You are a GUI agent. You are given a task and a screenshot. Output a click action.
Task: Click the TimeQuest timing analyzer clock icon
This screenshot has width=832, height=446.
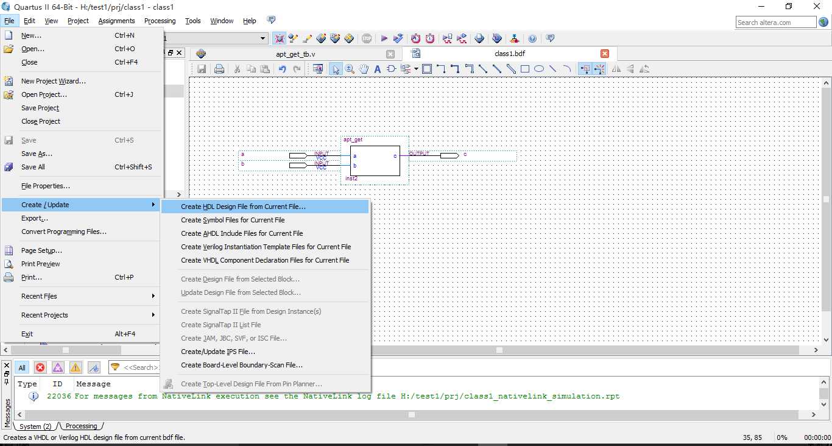pos(430,38)
